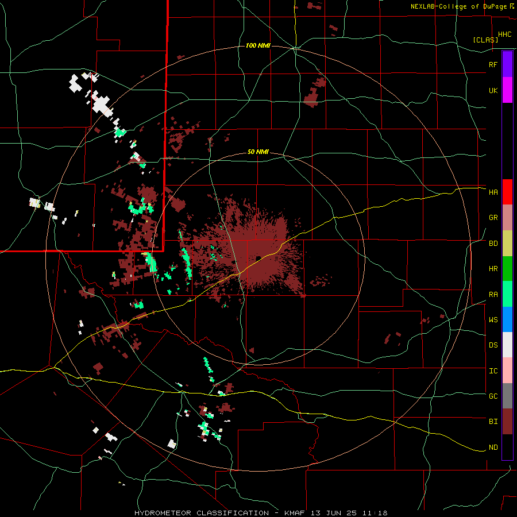Viewport: 517px width, 517px height.
Task: Click the ND legend label
Action: pyautogui.click(x=493, y=447)
